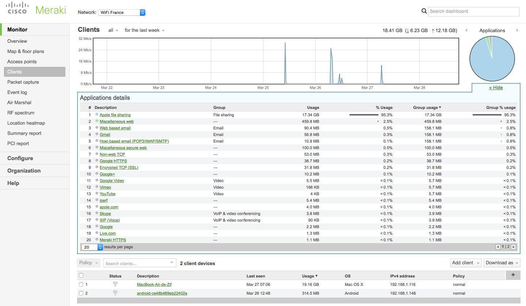Click the horizontal scrollbar under the clients table
The height and width of the screenshot is (306, 526).
[298, 301]
